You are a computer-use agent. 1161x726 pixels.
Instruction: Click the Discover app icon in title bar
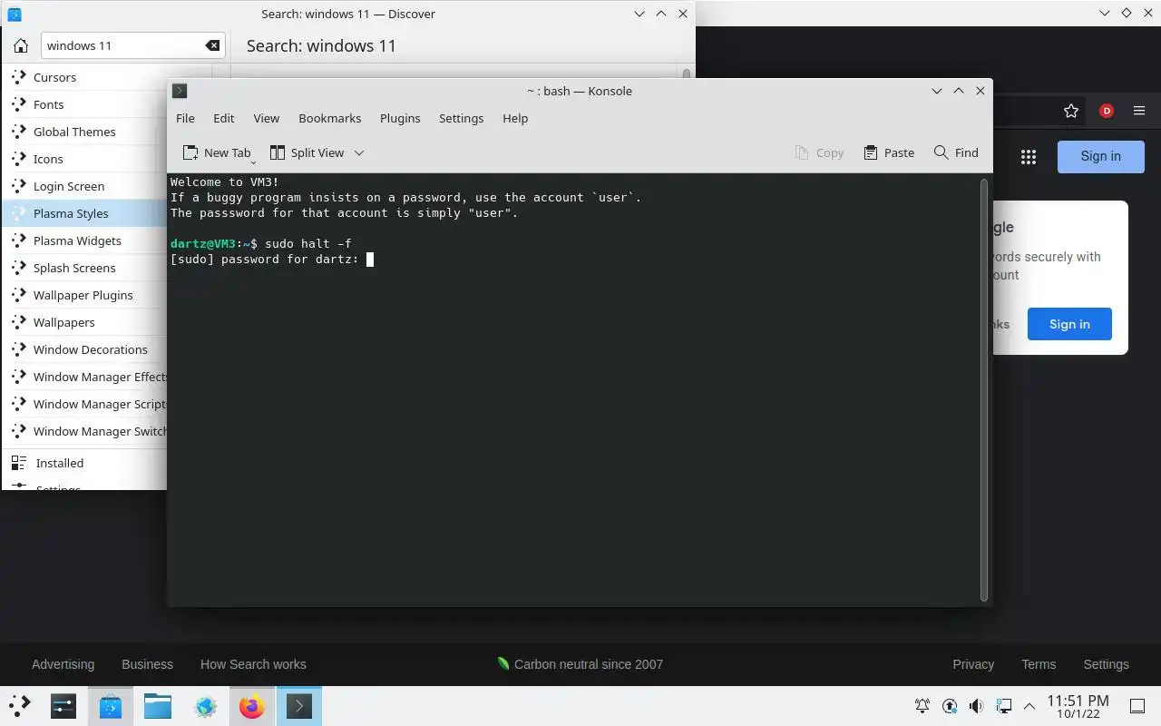tap(14, 14)
